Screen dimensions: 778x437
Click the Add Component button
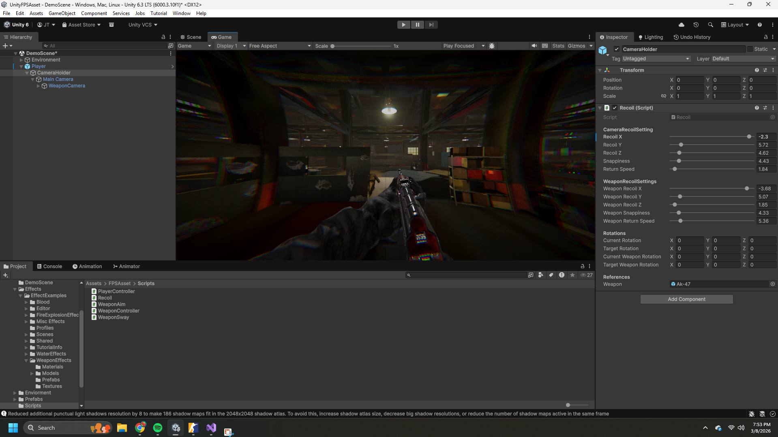pyautogui.click(x=686, y=299)
